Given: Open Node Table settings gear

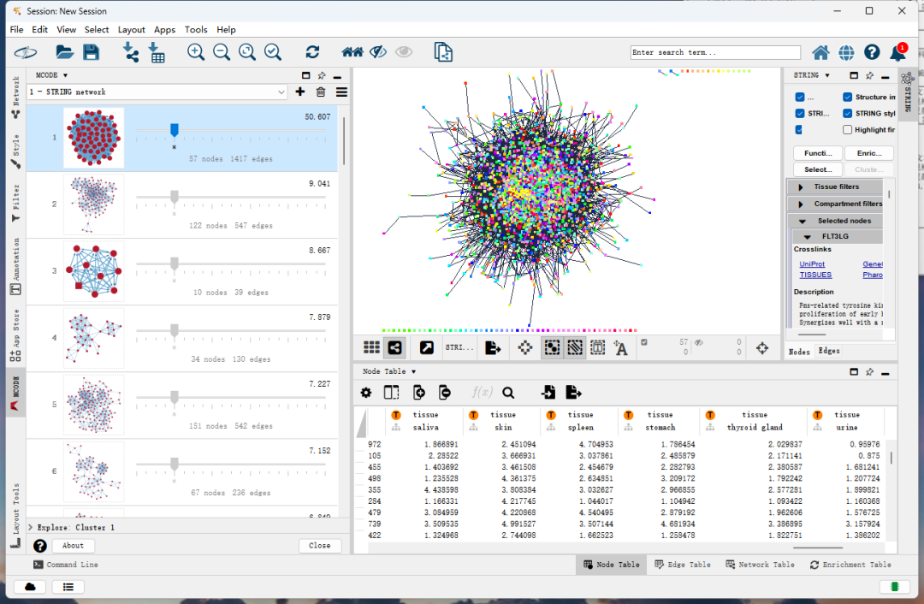Looking at the screenshot, I should (366, 393).
